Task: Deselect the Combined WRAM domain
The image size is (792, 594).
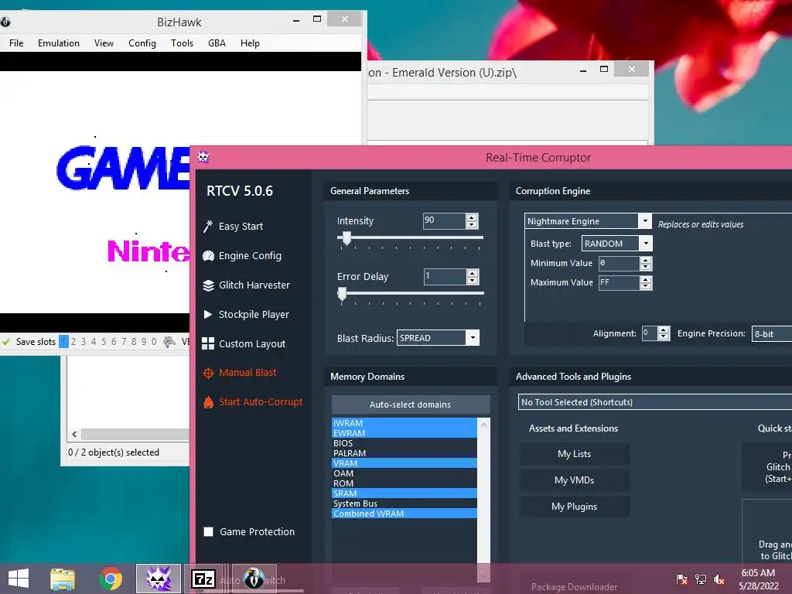Action: [x=404, y=514]
